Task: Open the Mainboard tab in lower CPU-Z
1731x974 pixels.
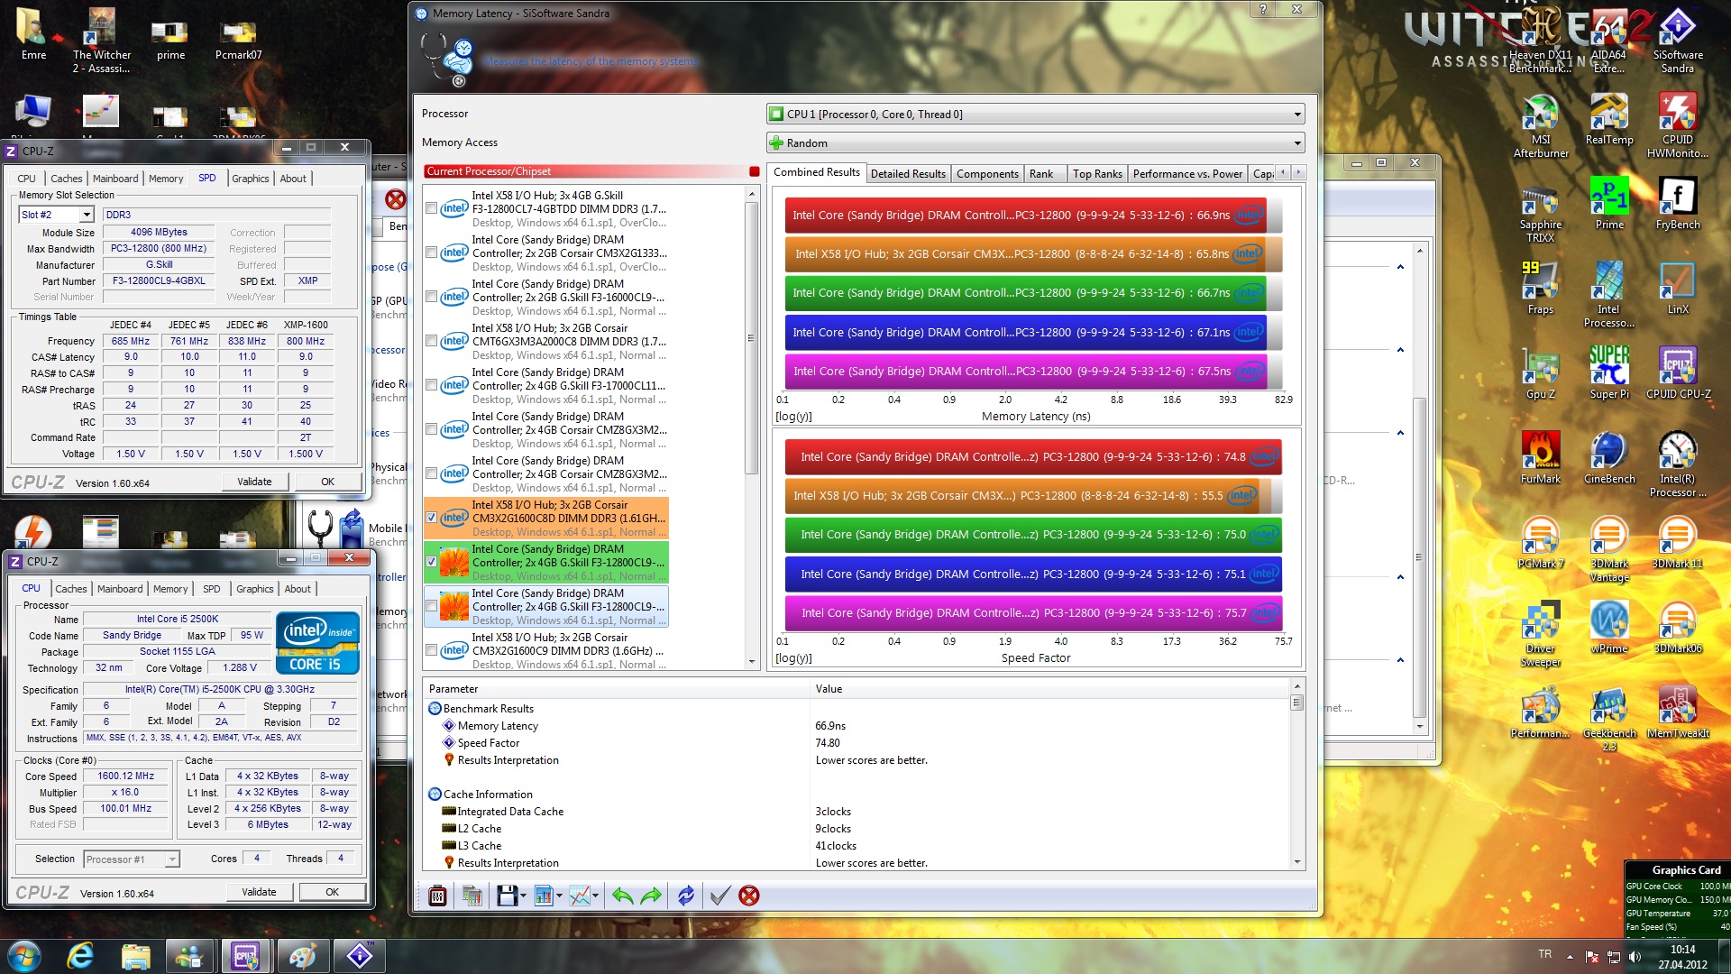Action: [120, 589]
